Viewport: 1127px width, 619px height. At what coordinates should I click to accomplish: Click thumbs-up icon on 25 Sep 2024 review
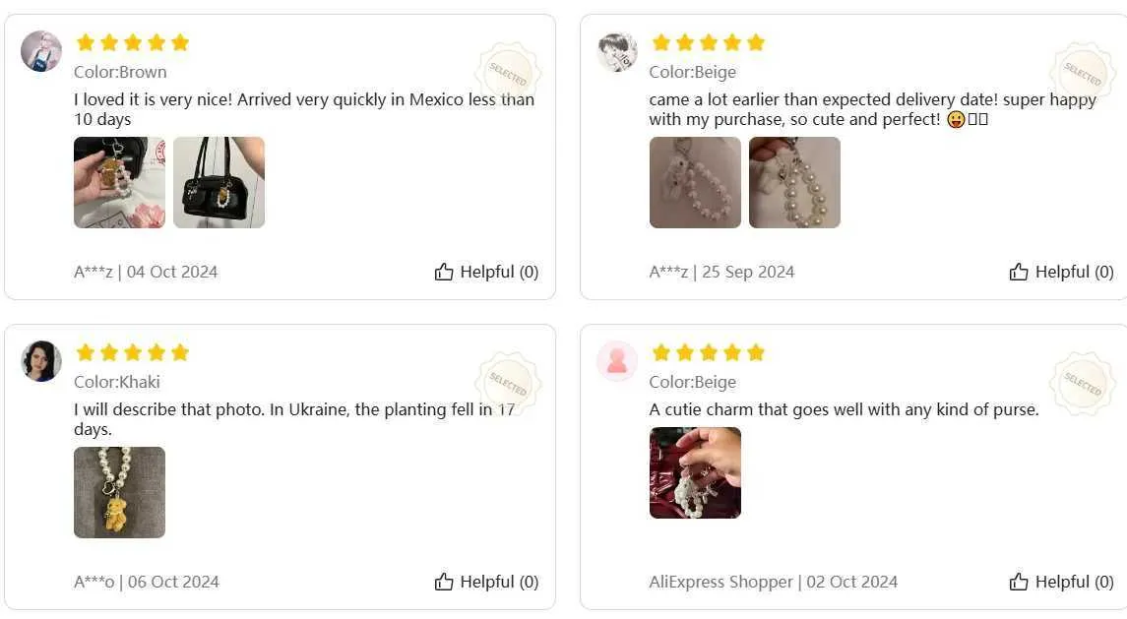(x=1019, y=272)
